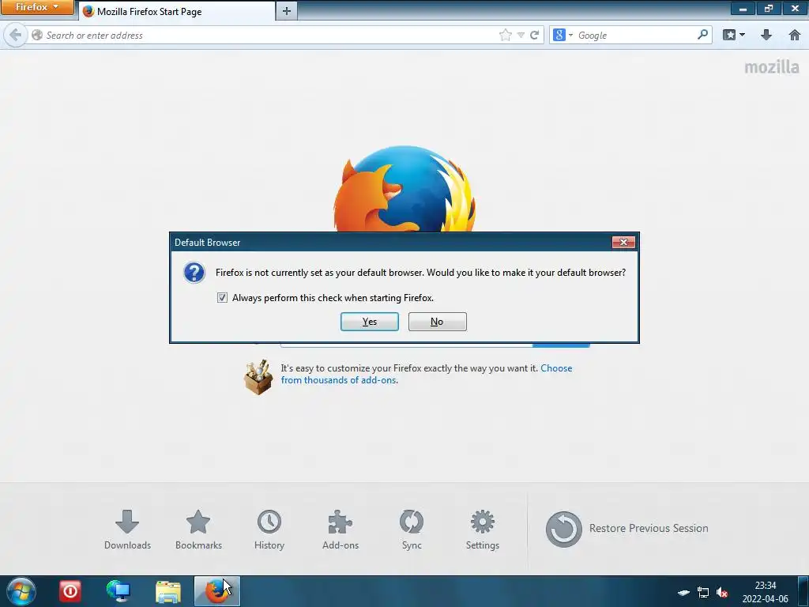Uncheck Always perform this check checkbox
Screen dimensions: 809x607
pos(222,298)
